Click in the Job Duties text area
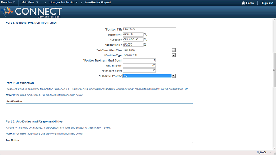 [x=99, y=146]
